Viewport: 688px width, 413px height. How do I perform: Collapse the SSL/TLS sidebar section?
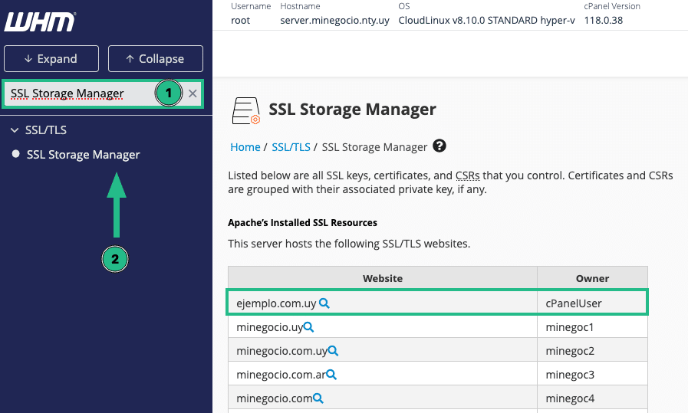15,130
